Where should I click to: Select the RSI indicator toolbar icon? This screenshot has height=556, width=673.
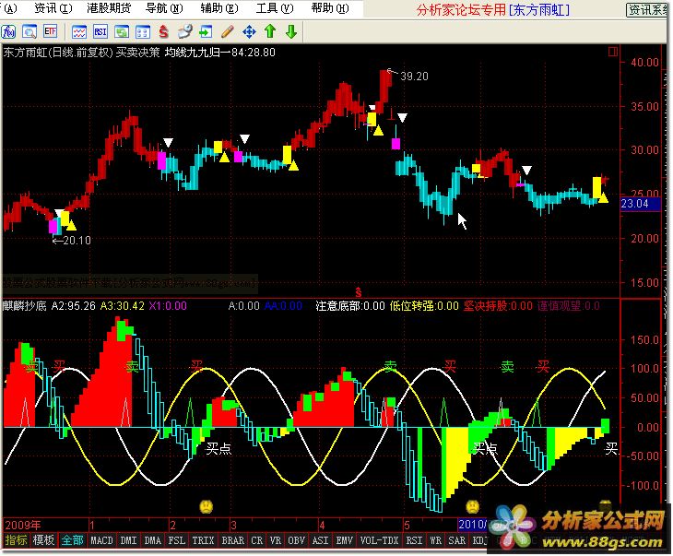pyautogui.click(x=100, y=31)
